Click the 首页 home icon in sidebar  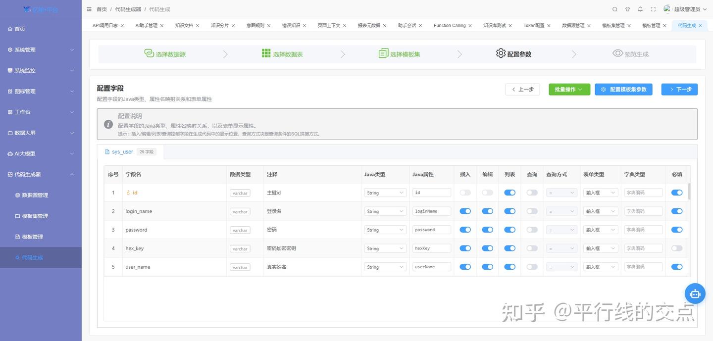pos(10,29)
